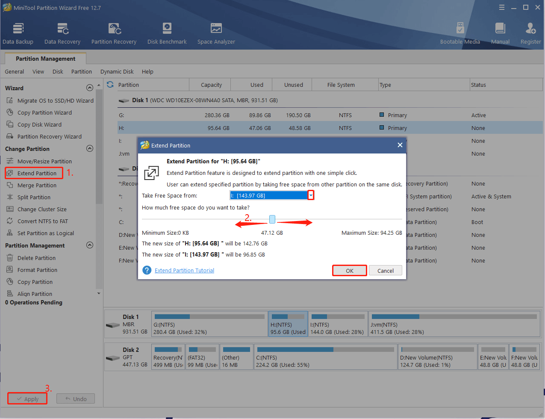The image size is (545, 419).
Task: Collapse the Change Partition section
Action: tap(90, 148)
